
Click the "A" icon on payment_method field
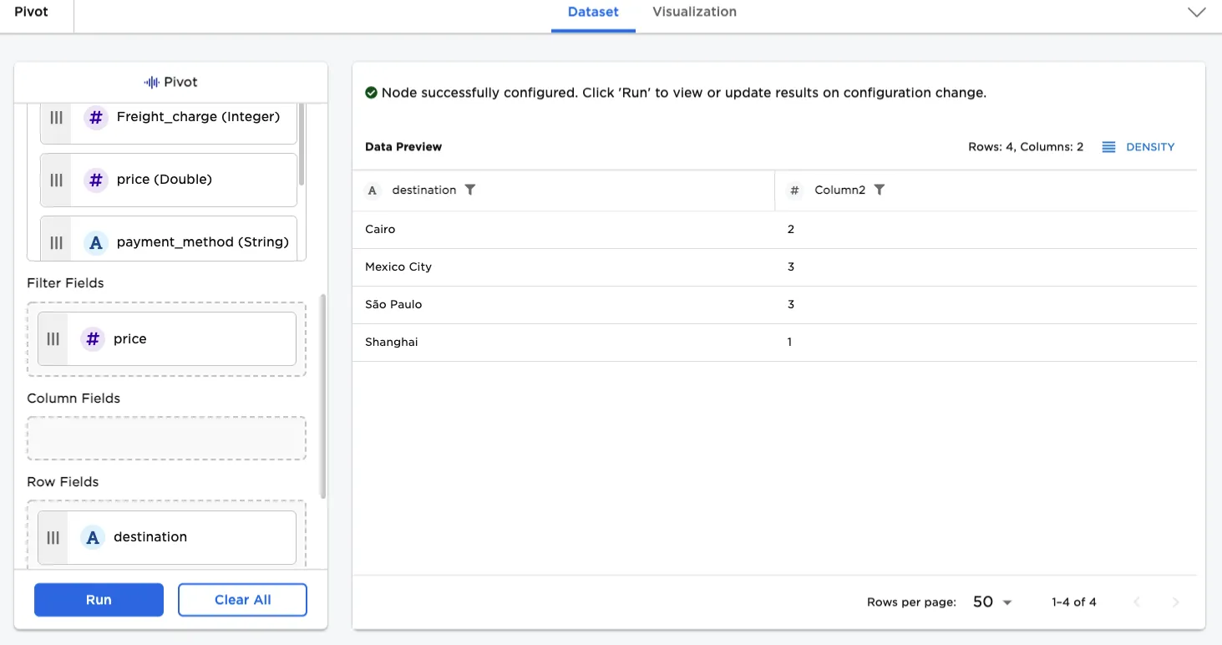tap(95, 241)
